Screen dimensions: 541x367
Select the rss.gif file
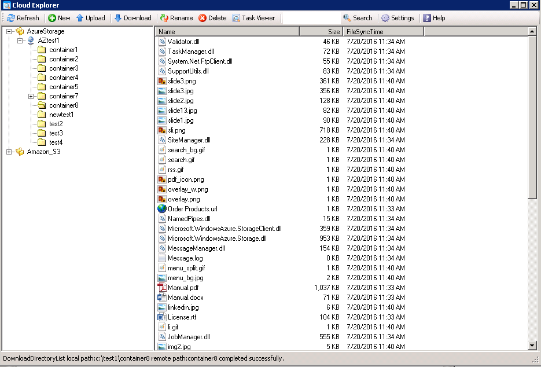coord(176,170)
